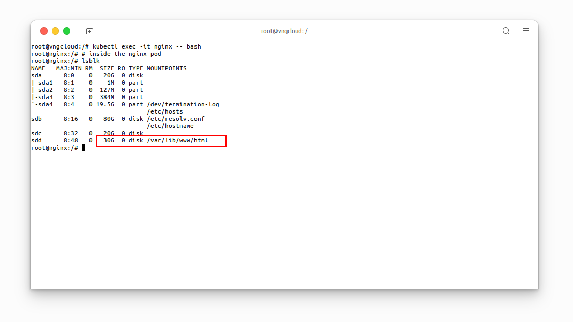Click the /etc/resolv.conf mount entry
573x322 pixels.
pos(176,119)
